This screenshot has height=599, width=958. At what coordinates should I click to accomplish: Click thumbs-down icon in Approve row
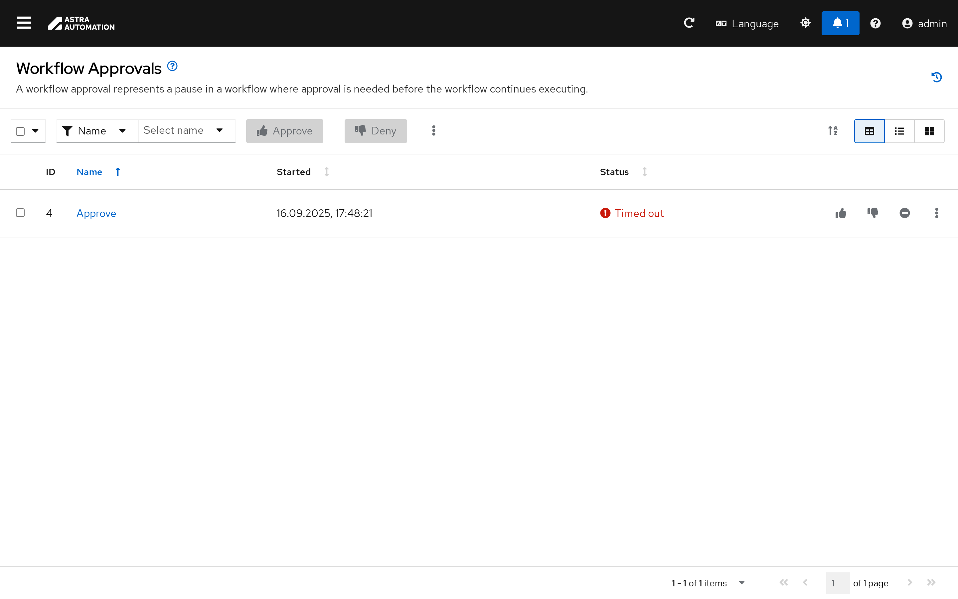(873, 213)
